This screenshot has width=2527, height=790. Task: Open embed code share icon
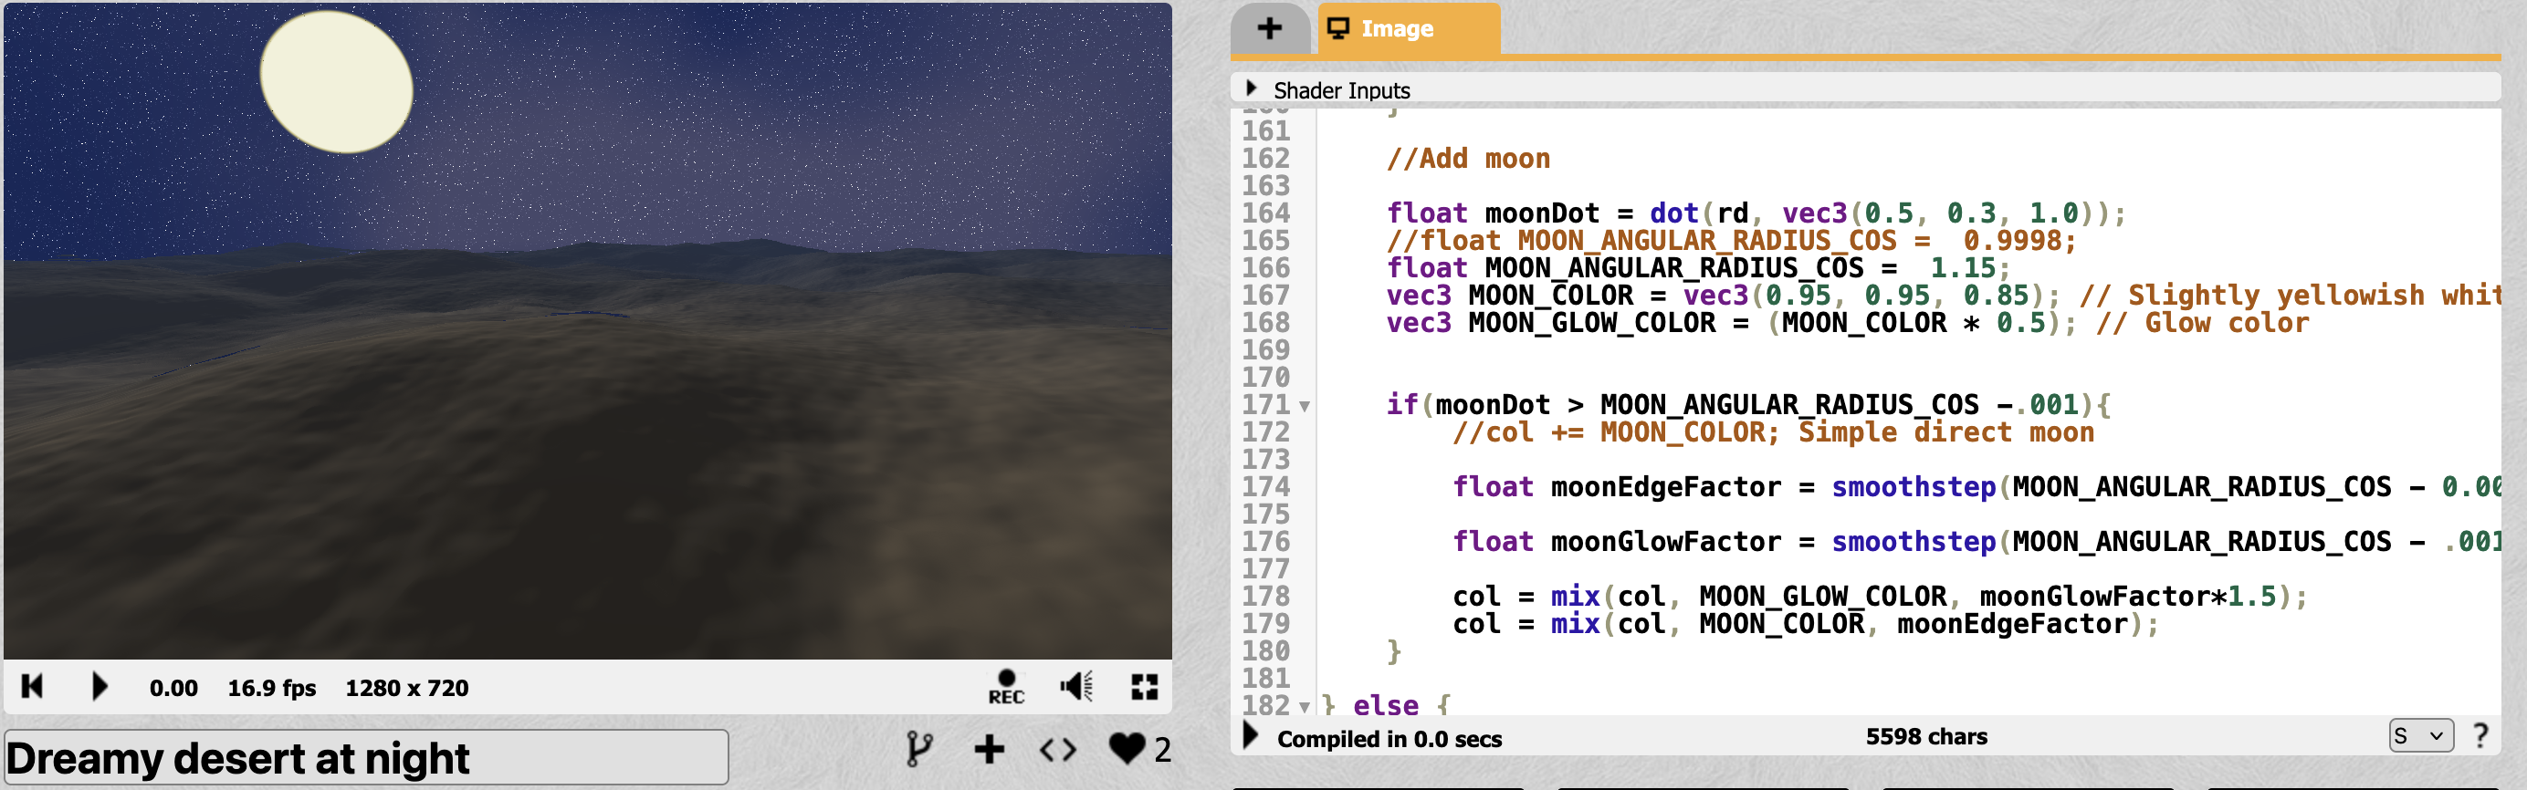(x=1057, y=750)
